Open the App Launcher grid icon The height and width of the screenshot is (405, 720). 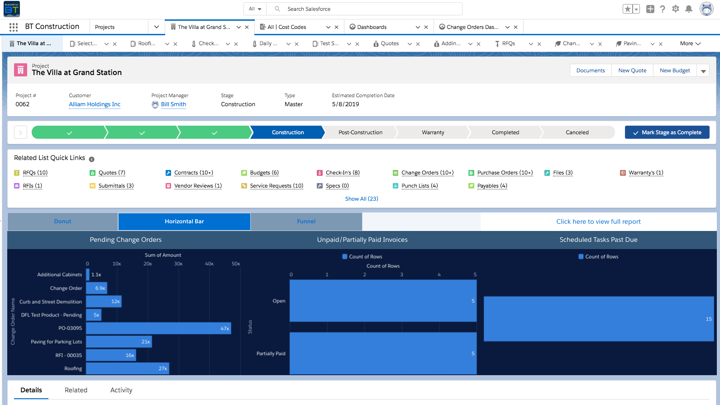pyautogui.click(x=14, y=27)
